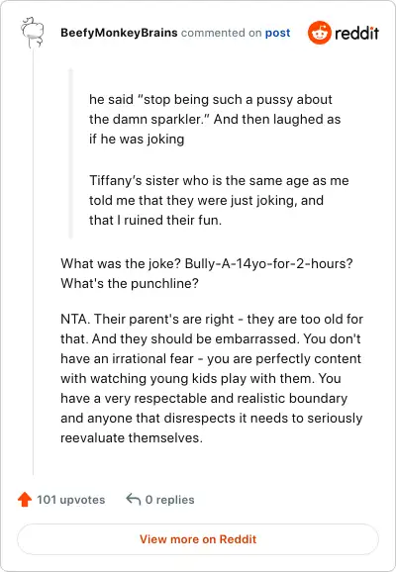Viewport: 396px width, 572px height.
Task: Click the "if he was joking" quoted line
Action: point(137,139)
